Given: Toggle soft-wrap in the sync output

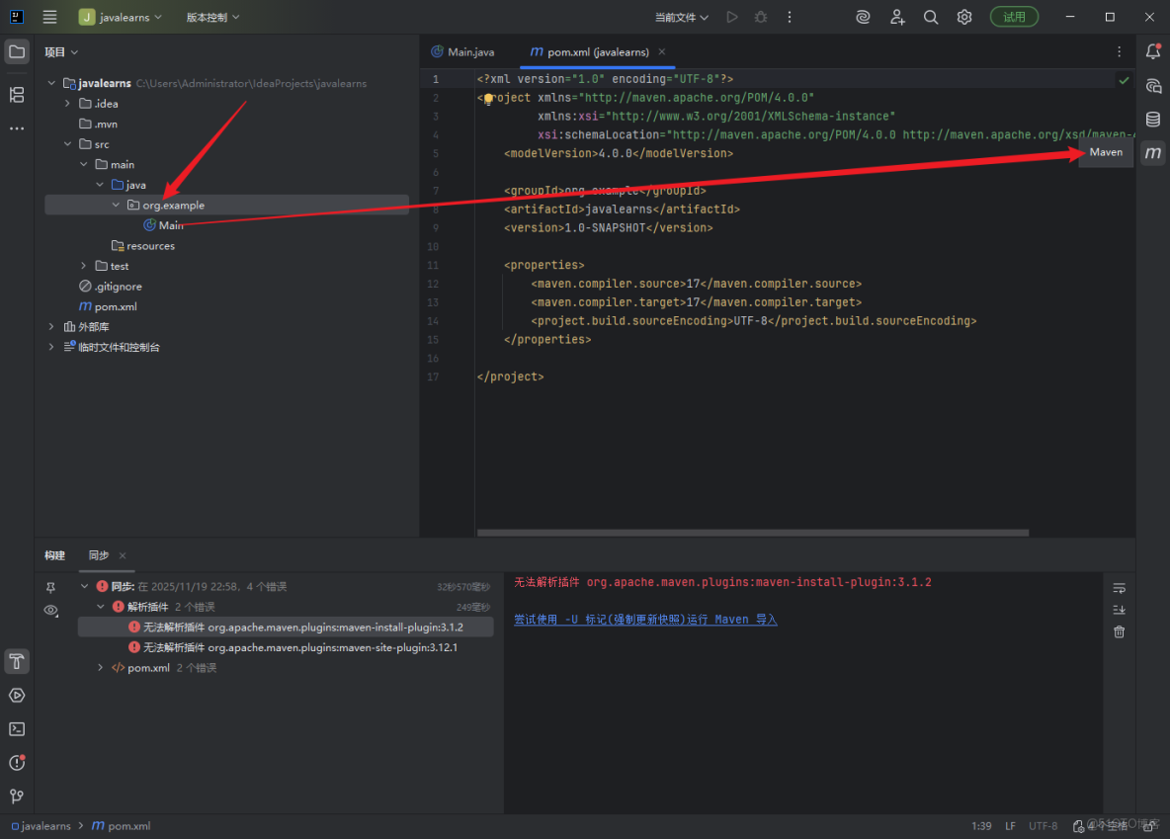Looking at the screenshot, I should point(1119,586).
